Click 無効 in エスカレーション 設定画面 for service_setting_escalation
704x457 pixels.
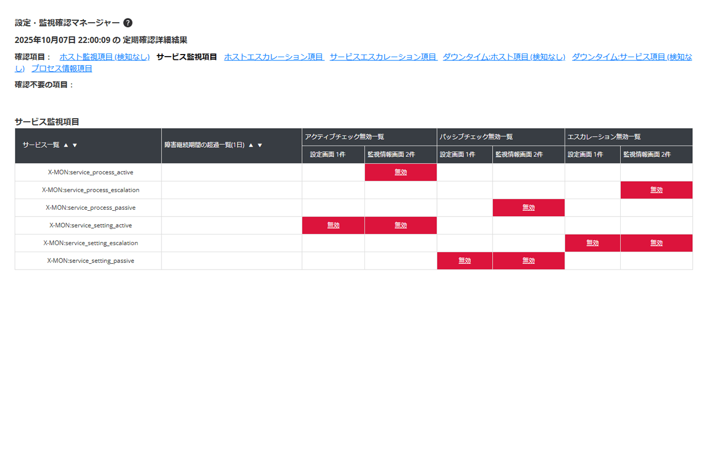(593, 243)
